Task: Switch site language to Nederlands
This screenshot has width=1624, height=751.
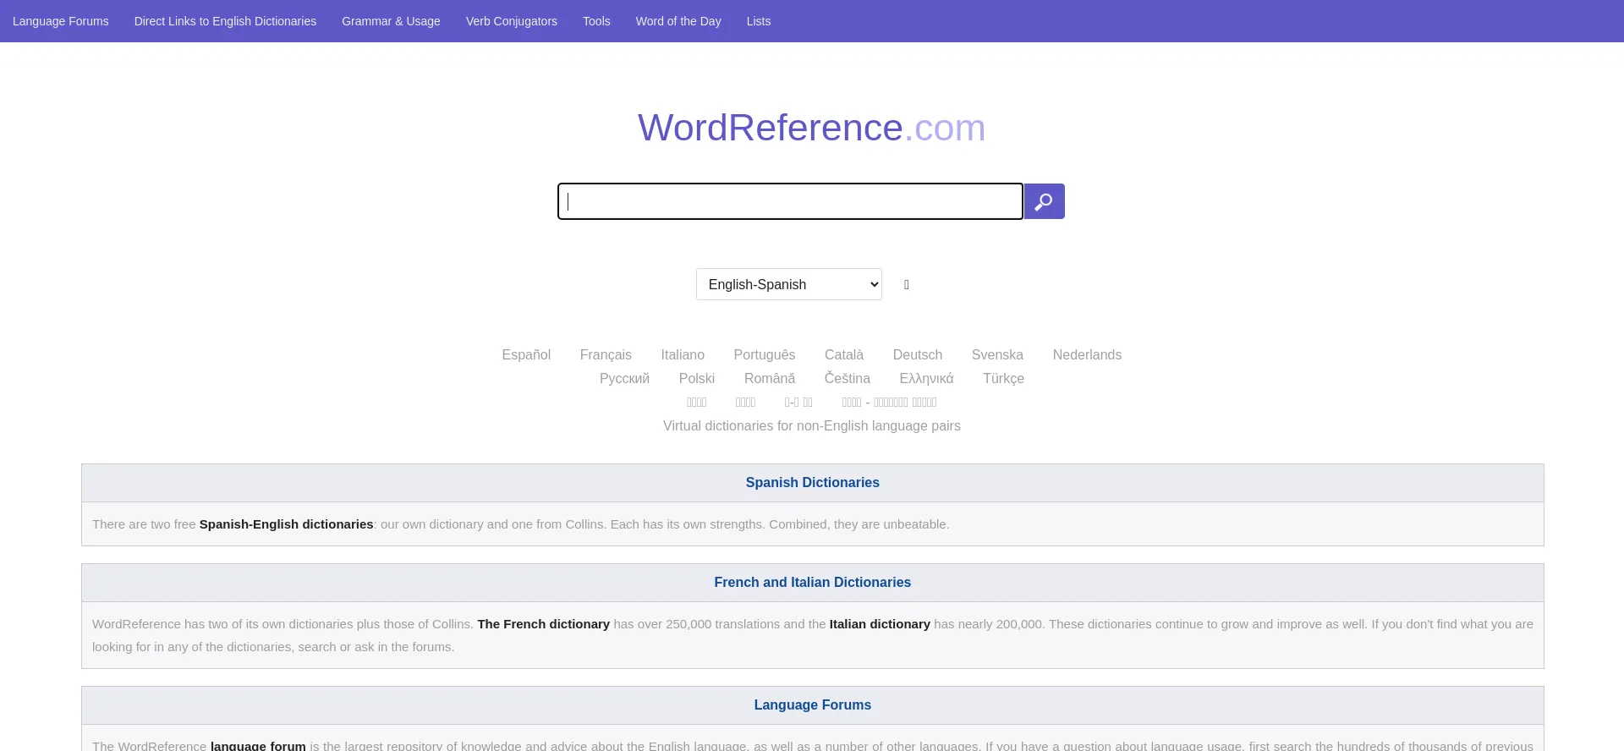Action: [1087, 354]
